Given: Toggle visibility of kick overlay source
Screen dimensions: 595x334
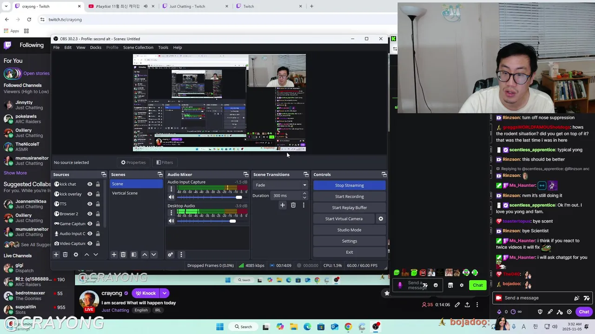Looking at the screenshot, I should (x=90, y=194).
